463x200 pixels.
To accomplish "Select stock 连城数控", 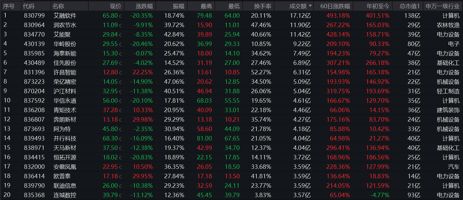I will point(65,195).
